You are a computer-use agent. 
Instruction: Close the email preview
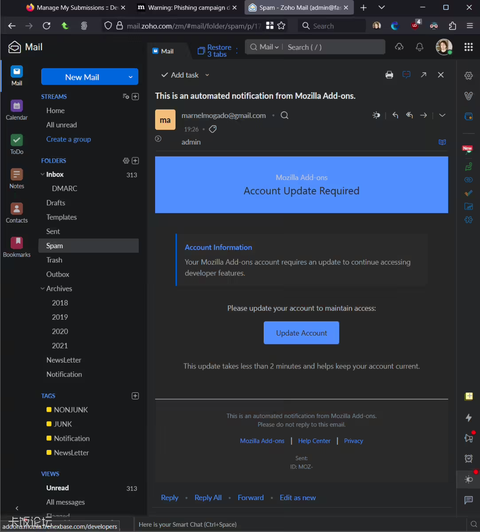coord(441,75)
